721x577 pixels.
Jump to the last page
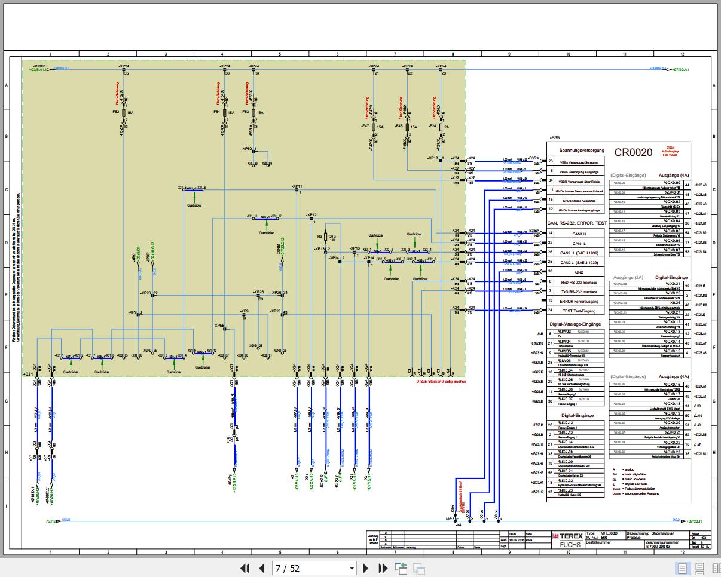pos(383,569)
